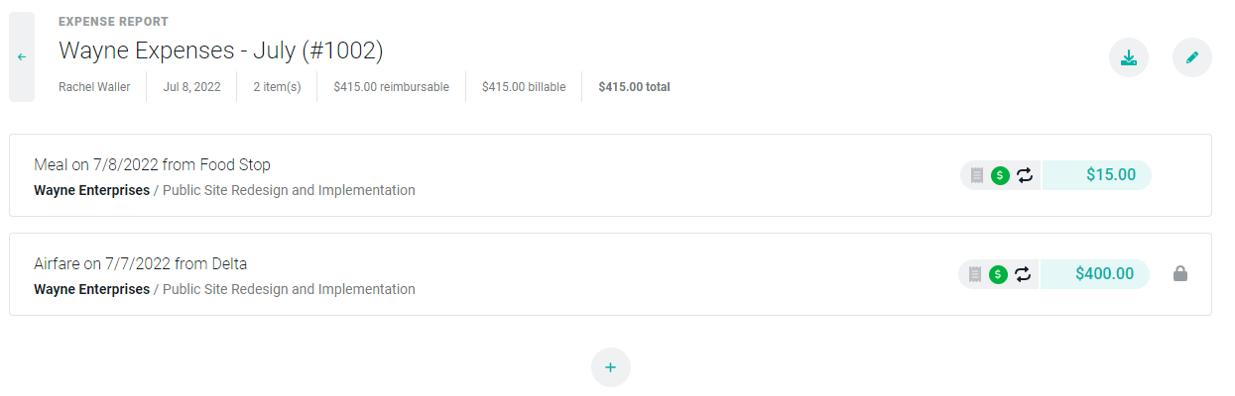1235x396 pixels.
Task: Click Wayne Enterprises under the Meal expense
Action: tap(92, 190)
